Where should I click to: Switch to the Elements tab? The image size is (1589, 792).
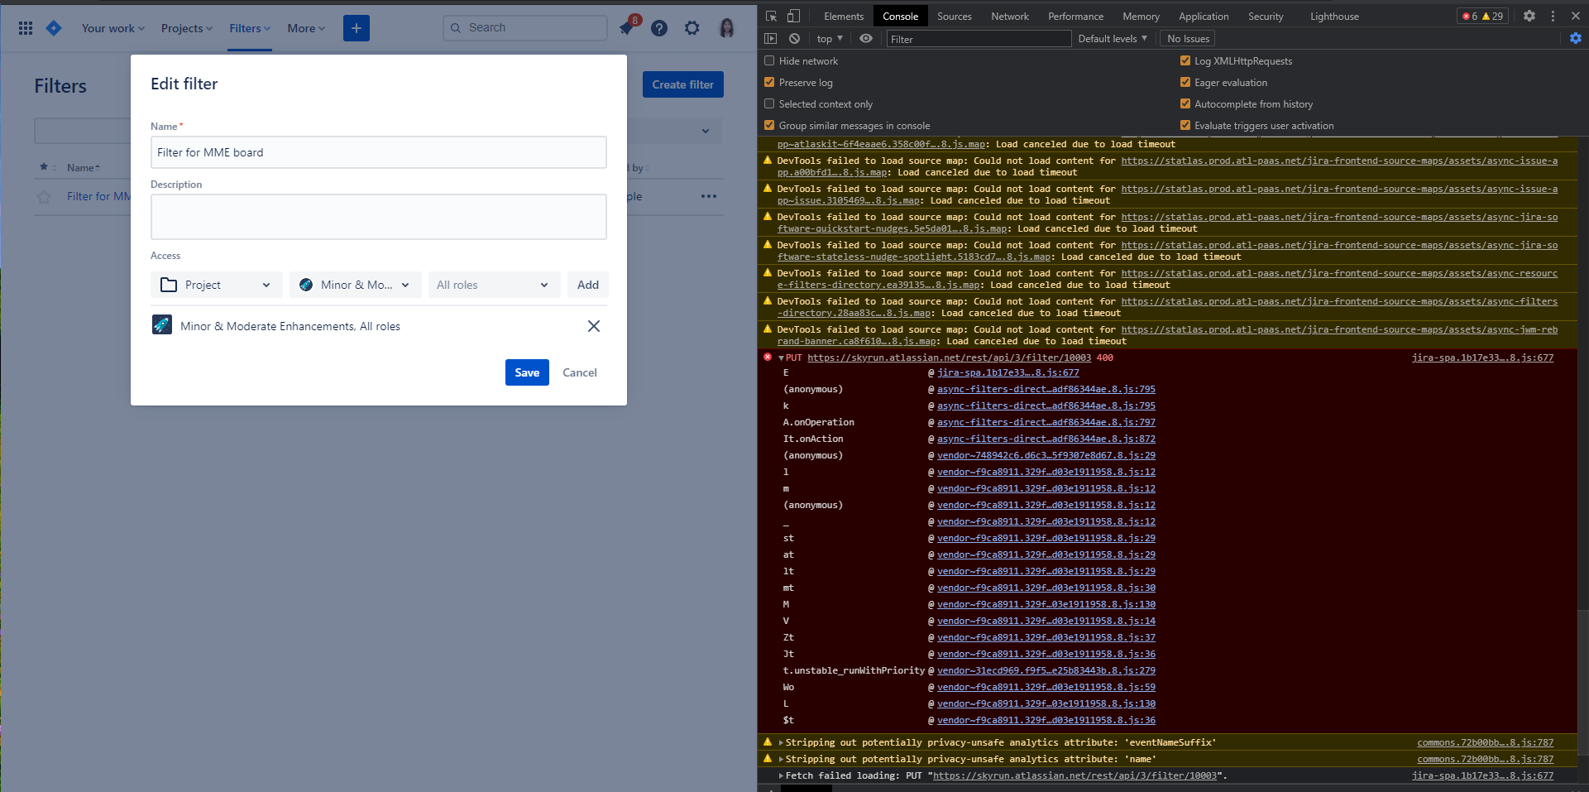pos(844,16)
